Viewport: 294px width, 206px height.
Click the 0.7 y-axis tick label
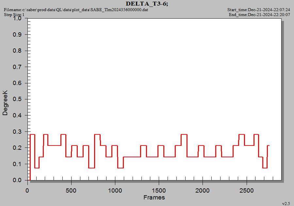click(x=17, y=67)
